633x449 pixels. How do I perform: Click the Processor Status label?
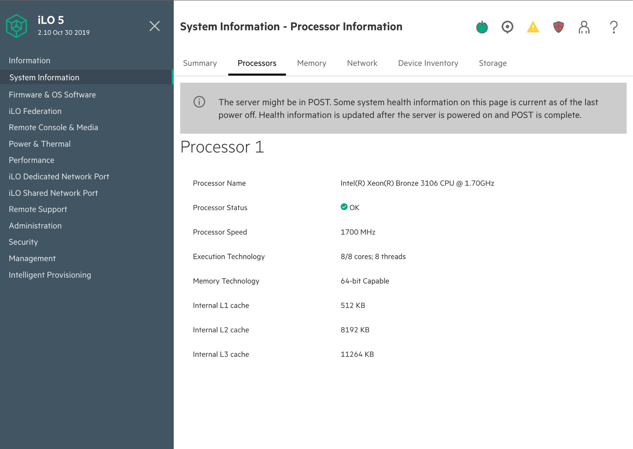tap(220, 208)
